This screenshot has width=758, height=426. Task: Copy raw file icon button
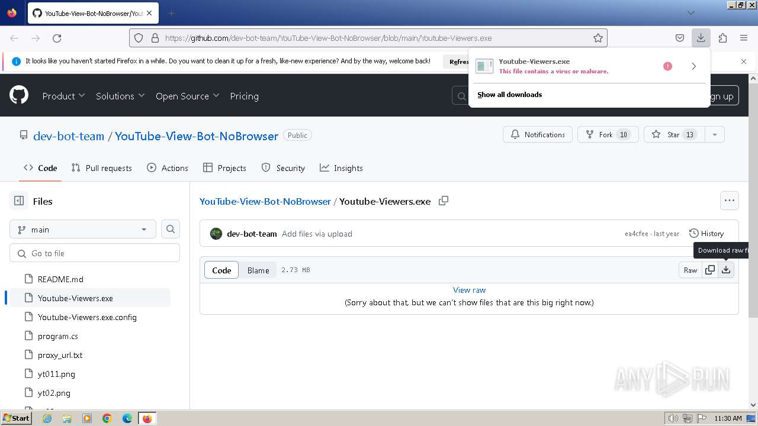710,270
